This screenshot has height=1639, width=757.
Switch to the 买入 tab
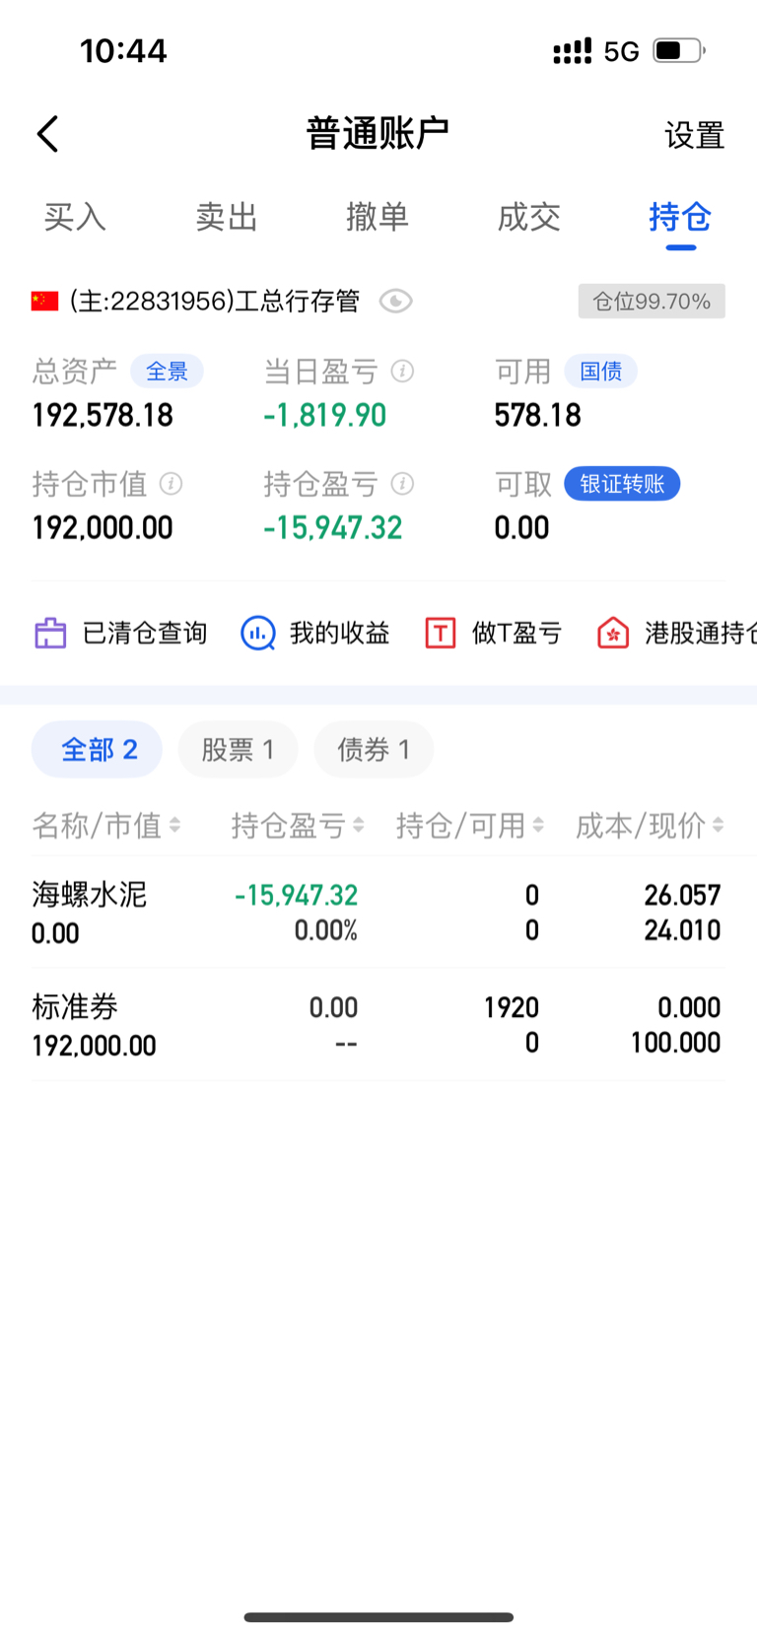pyautogui.click(x=75, y=217)
